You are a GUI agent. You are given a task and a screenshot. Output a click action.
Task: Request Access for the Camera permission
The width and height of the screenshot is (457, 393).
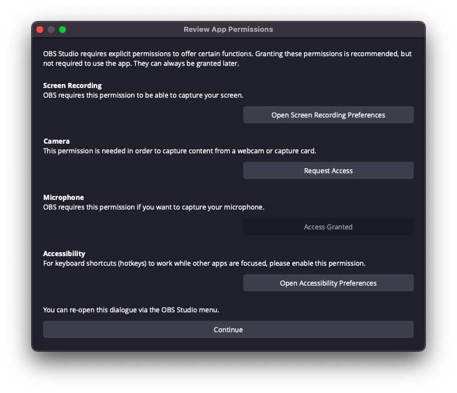(328, 170)
